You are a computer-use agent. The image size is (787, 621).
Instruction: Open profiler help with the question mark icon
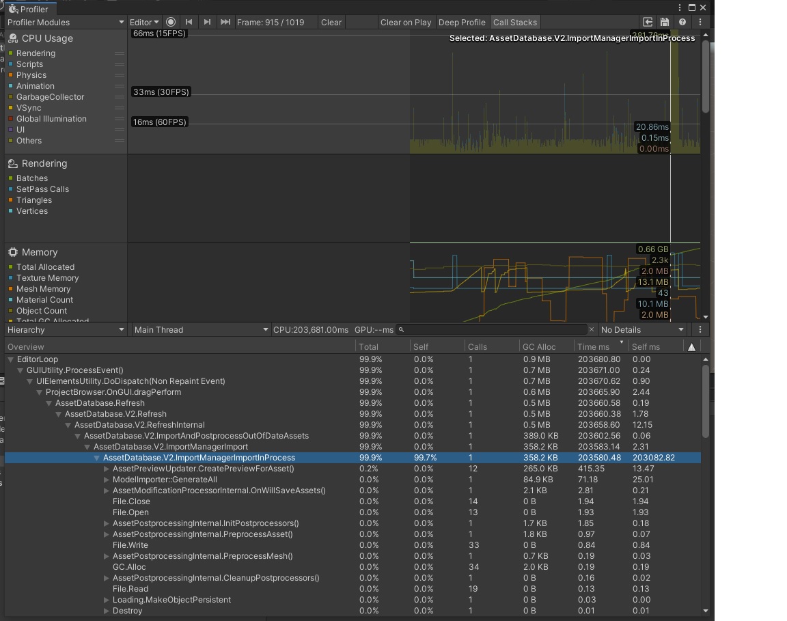pos(682,22)
